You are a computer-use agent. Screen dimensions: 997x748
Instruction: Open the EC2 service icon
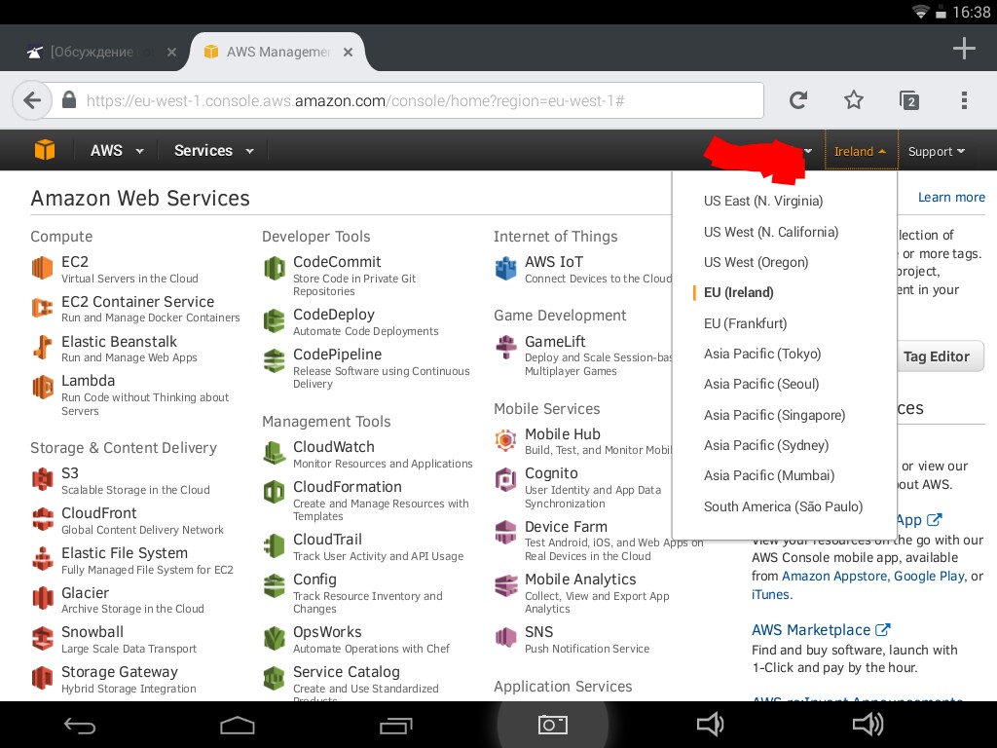[42, 268]
